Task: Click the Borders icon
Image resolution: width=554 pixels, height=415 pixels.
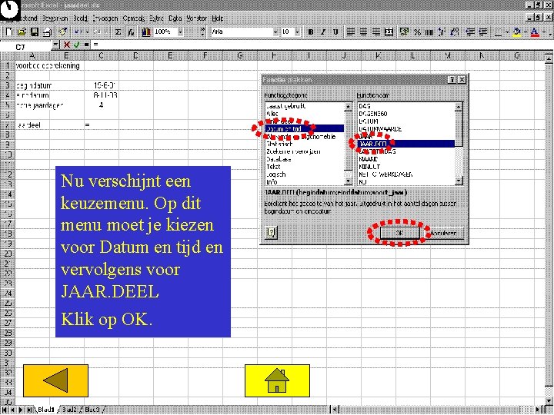Action: pyautogui.click(x=498, y=32)
